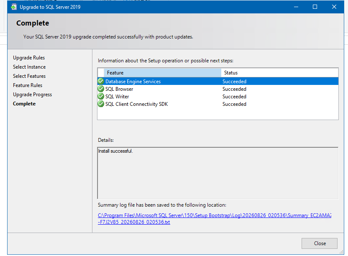Viewport: 348px width, 256px height.
Task: Select the Database Engine Services row
Action: (218, 81)
